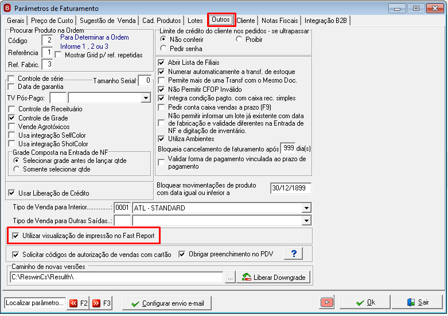Image resolution: width=448 pixels, height=316 pixels.
Task: Open the Sugestão de Venda tab
Action: tap(108, 21)
